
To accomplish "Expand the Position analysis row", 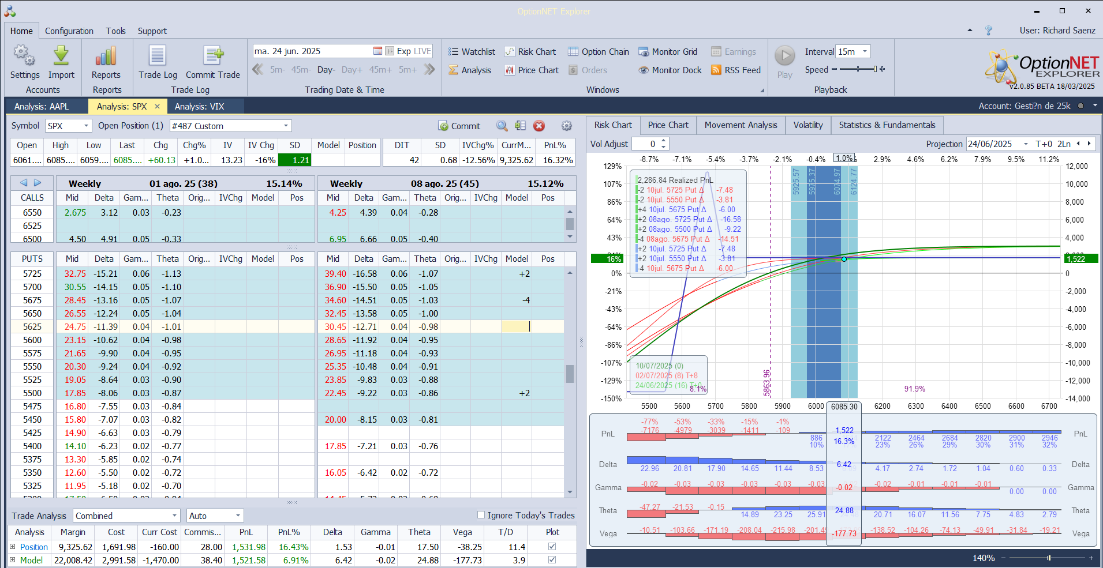I will 12,547.
